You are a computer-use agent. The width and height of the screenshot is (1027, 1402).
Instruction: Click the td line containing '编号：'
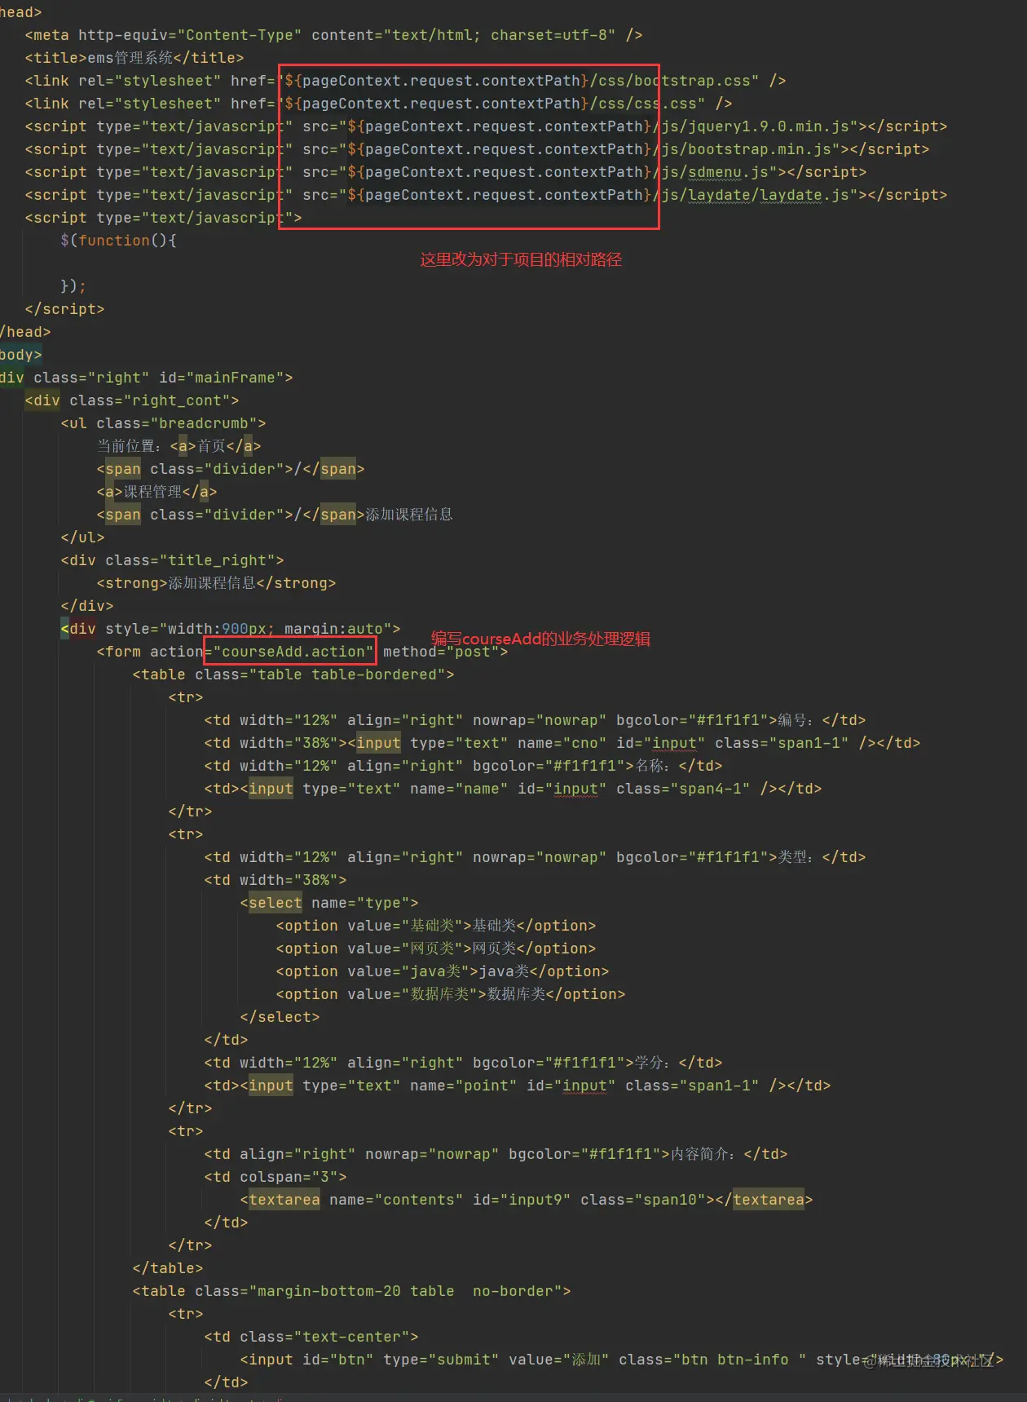pyautogui.click(x=535, y=720)
